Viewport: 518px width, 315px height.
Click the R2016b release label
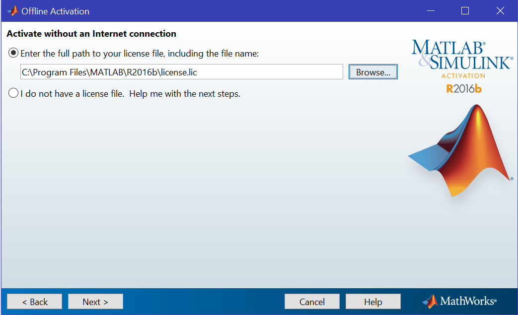pyautogui.click(x=463, y=89)
